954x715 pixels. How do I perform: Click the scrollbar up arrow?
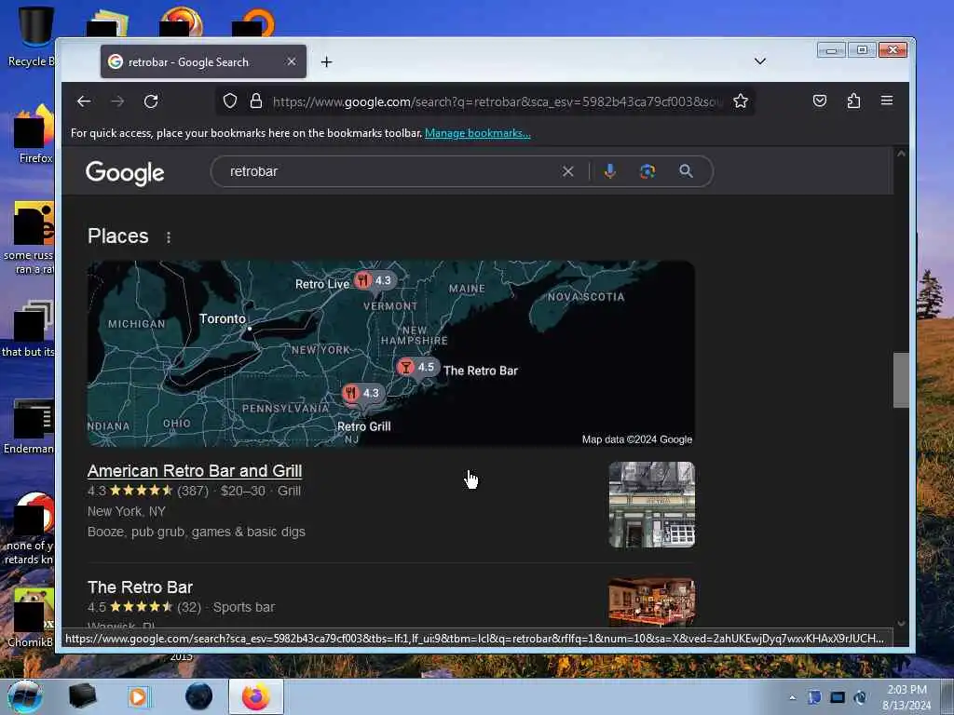[x=901, y=154]
